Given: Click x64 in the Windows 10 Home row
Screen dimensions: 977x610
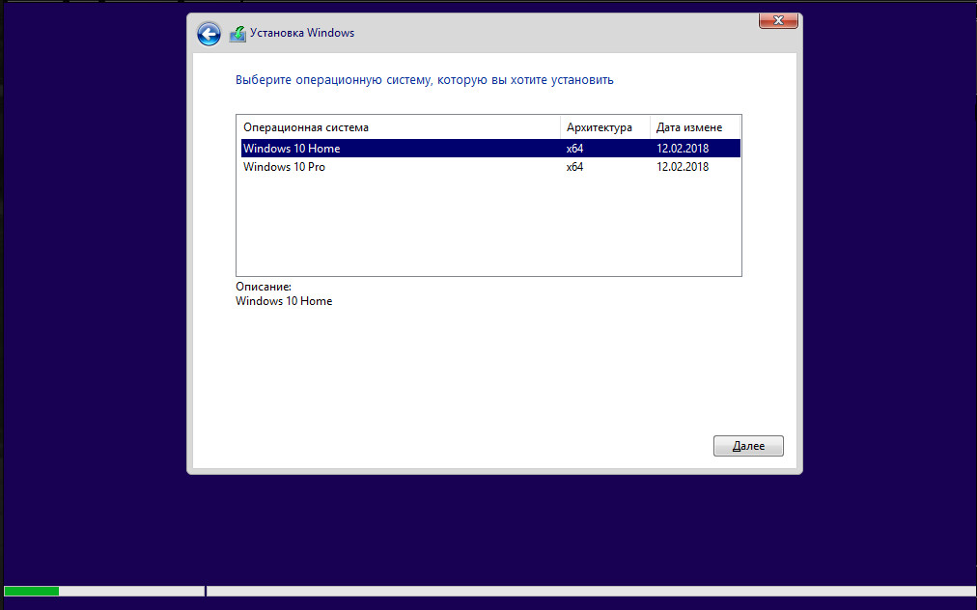Looking at the screenshot, I should point(574,149).
